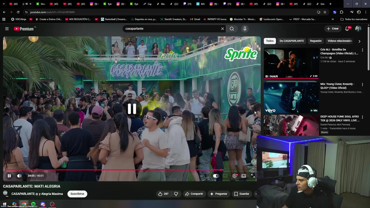Seek along the red video progress bar

pyautogui.click(x=130, y=170)
